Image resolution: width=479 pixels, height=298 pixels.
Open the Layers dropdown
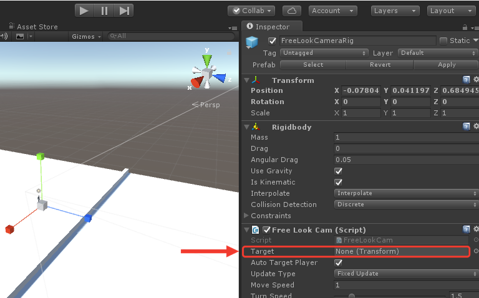[x=395, y=11]
